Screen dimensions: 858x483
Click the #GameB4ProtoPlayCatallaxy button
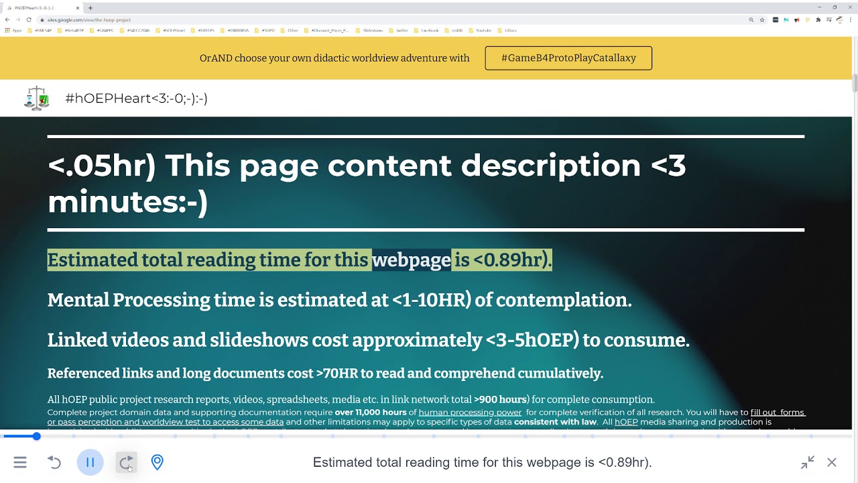click(568, 58)
